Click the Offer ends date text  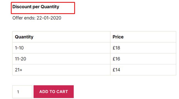37,18
